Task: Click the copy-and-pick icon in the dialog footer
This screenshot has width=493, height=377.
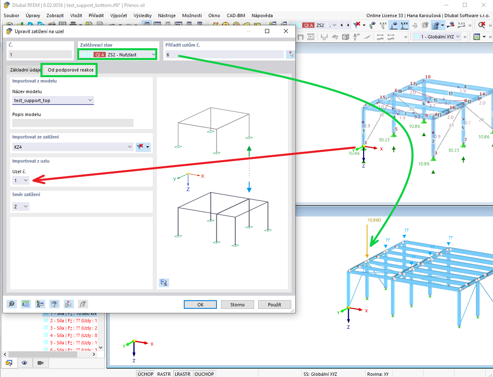Action: point(69,304)
